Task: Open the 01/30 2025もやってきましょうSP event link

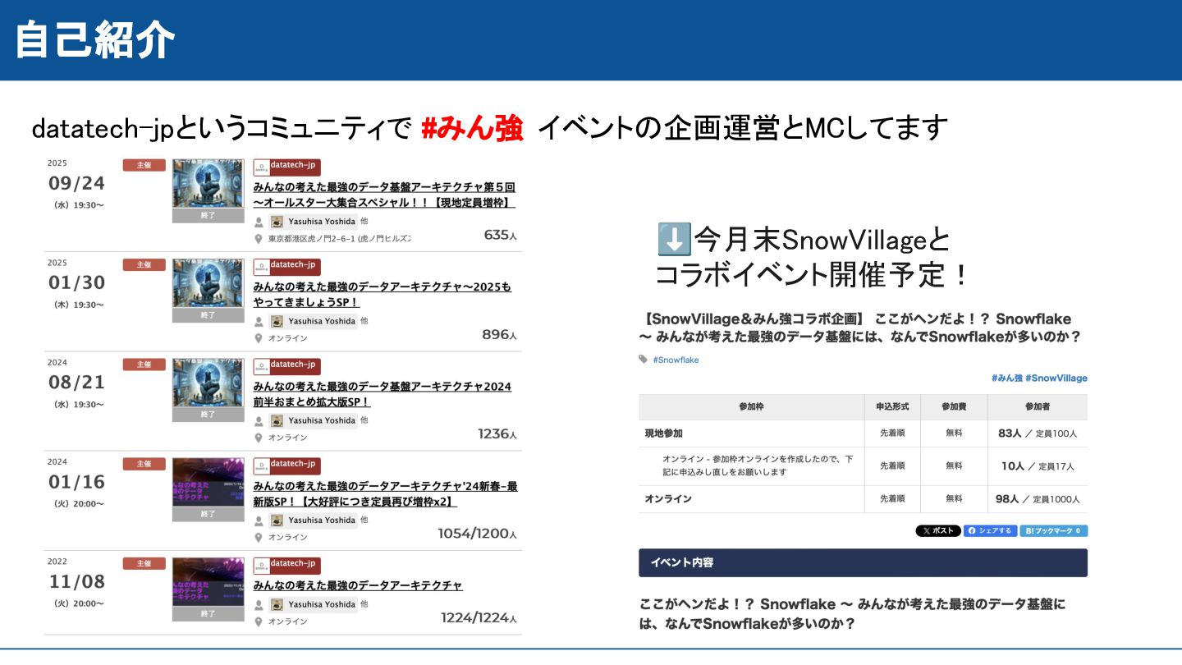Action: (x=382, y=295)
